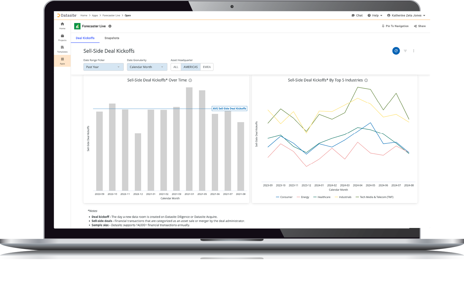
Task: Open the filter icon beside refresh
Action: pyautogui.click(x=405, y=51)
